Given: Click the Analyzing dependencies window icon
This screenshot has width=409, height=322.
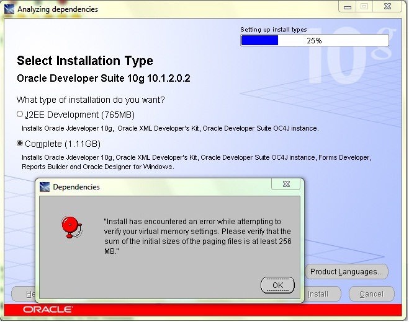Looking at the screenshot, I should pyautogui.click(x=8, y=9).
